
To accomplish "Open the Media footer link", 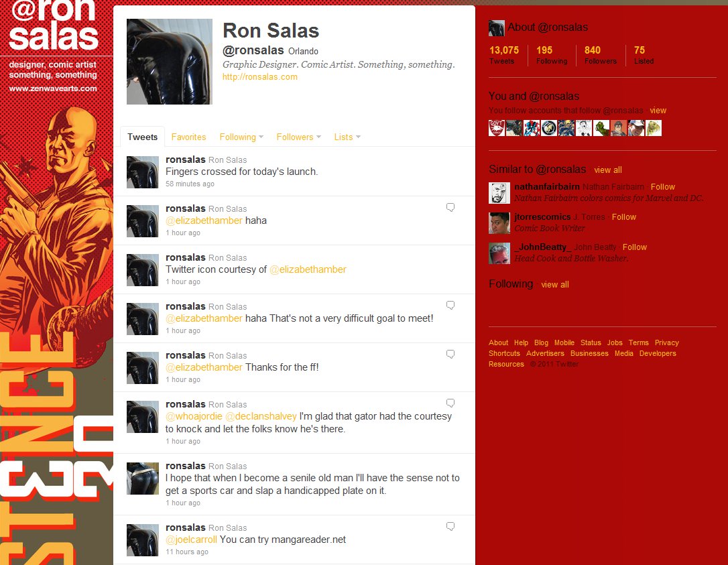I will click(x=623, y=353).
